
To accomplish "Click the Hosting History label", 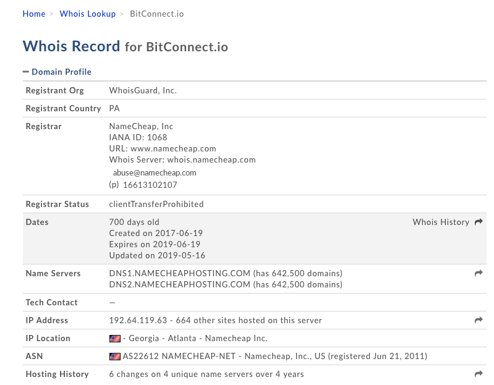I will (57, 374).
